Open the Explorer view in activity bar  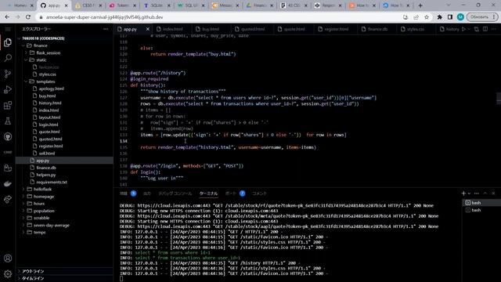coord(8,42)
